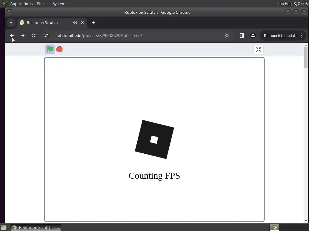Reload the Scratch page

pyautogui.click(x=33, y=35)
